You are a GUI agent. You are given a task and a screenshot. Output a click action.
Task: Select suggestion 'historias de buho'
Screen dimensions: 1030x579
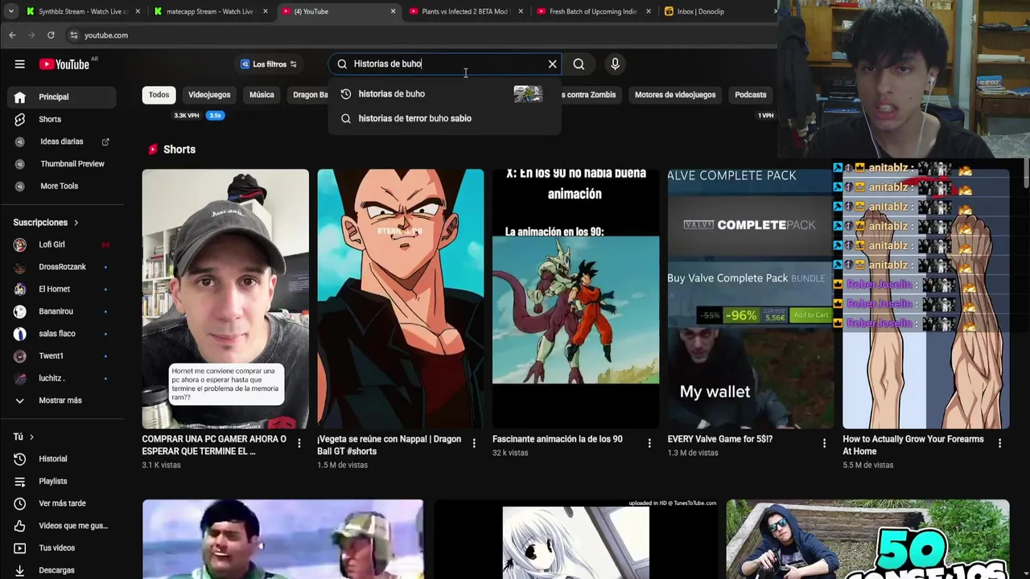[x=444, y=94]
